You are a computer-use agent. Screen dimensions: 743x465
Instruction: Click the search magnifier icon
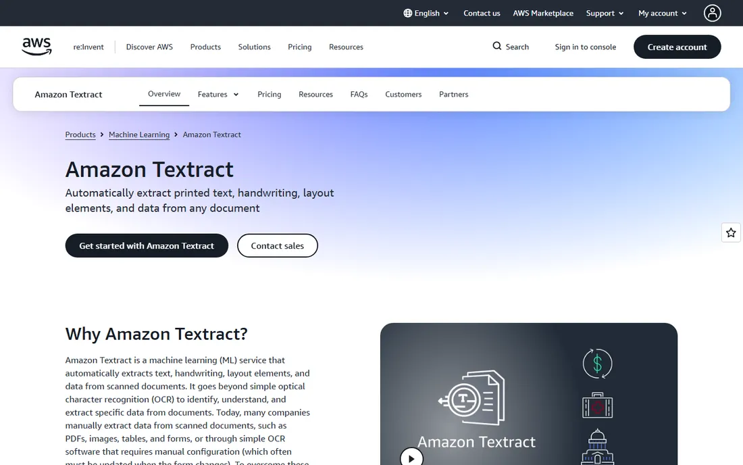pyautogui.click(x=496, y=46)
